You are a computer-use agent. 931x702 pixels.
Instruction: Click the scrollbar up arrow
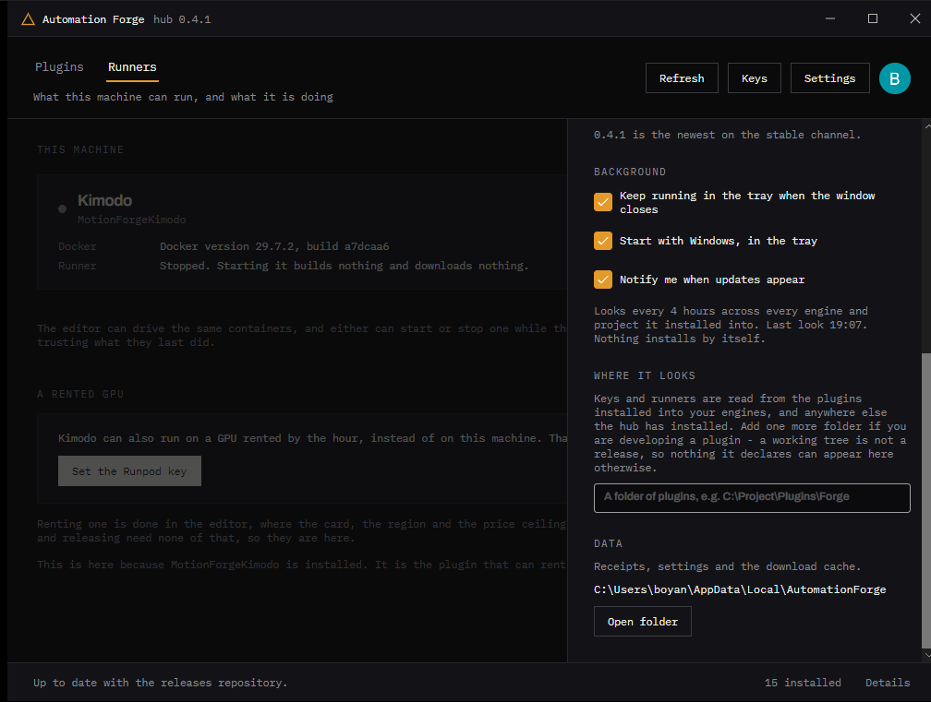pos(927,126)
